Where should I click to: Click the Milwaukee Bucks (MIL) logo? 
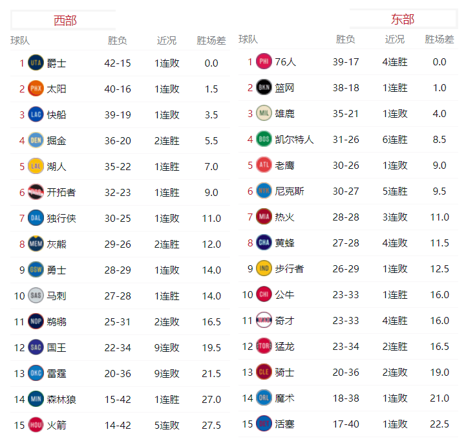point(264,114)
